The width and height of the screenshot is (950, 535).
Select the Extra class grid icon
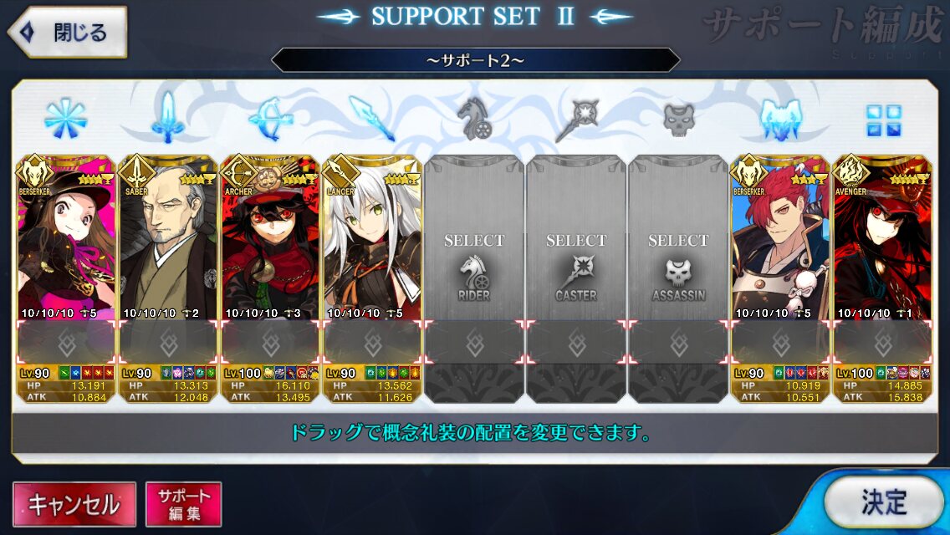point(883,120)
